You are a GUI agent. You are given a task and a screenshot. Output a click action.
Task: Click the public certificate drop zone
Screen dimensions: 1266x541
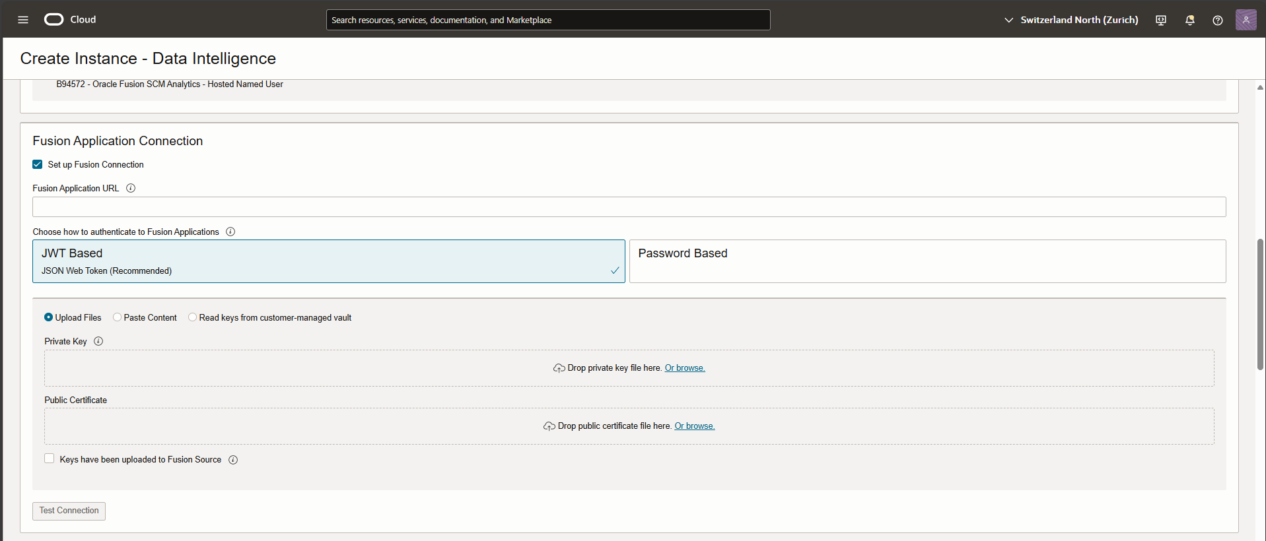pos(629,426)
